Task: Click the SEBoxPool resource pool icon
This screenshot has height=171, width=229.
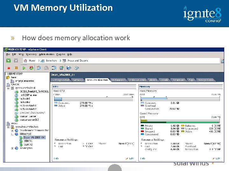Action: [x=17, y=134]
